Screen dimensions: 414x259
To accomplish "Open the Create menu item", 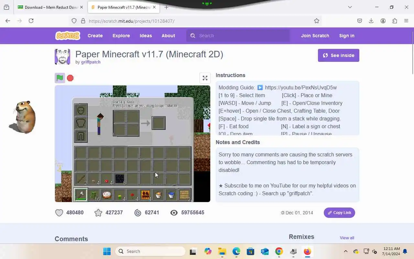I will [95, 36].
